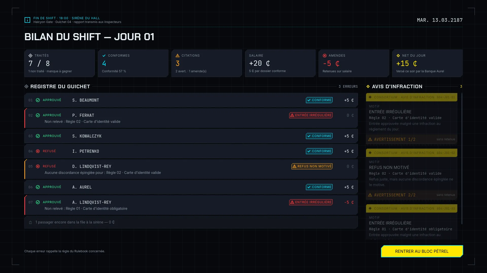Image resolution: width=487 pixels, height=273 pixels.
Task: Click the Non relevé Règle 01 note
Action: (x=86, y=209)
